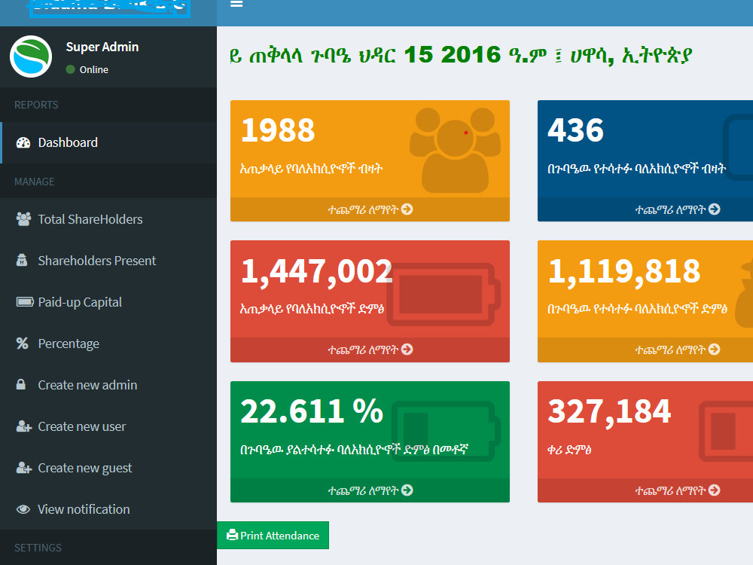Click the 327,184 value text
Image resolution: width=753 pixels, height=565 pixels.
(609, 412)
